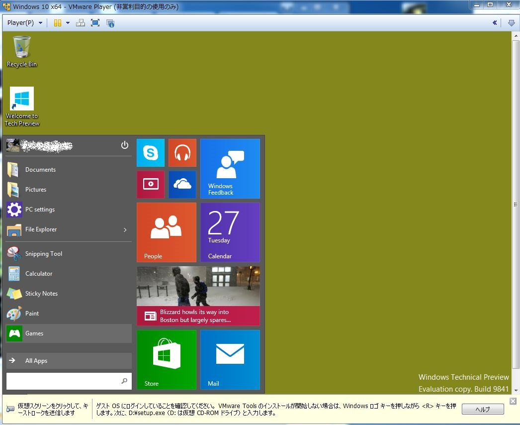
Task: Enter VMware full screen mode
Action: point(95,22)
